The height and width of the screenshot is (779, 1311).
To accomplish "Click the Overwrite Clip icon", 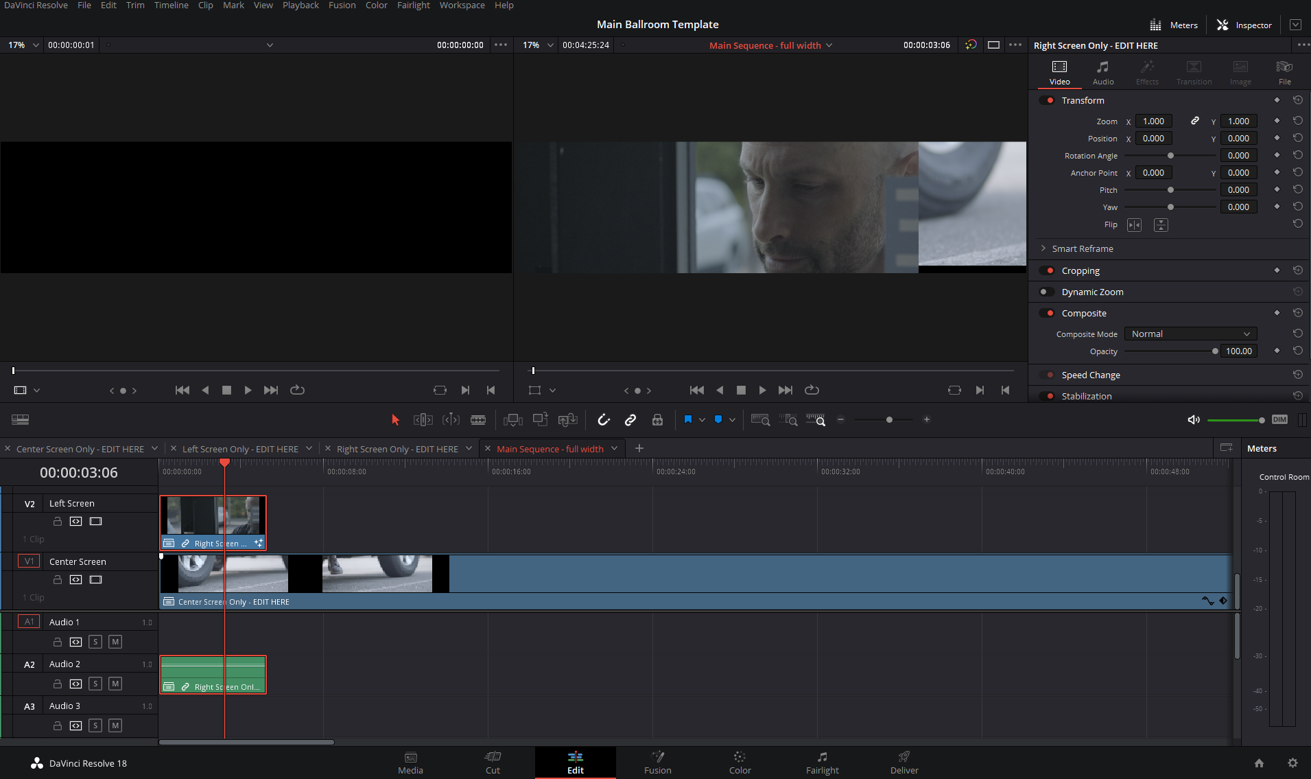I will 541,420.
